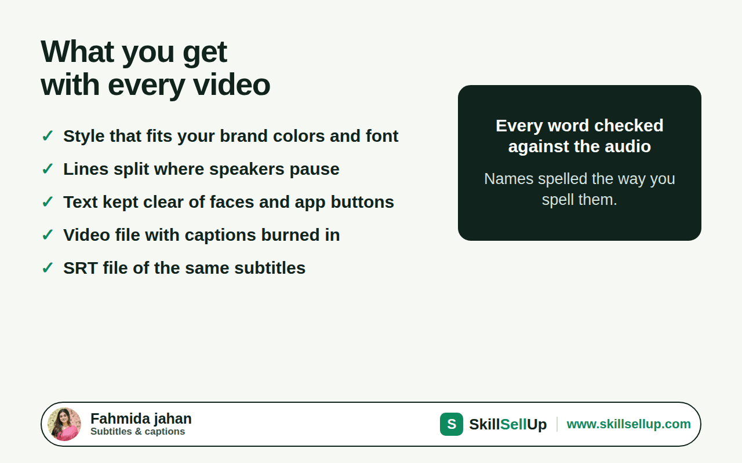Click the checkmark beside brand colors and font
The height and width of the screenshot is (463, 742).
point(48,136)
